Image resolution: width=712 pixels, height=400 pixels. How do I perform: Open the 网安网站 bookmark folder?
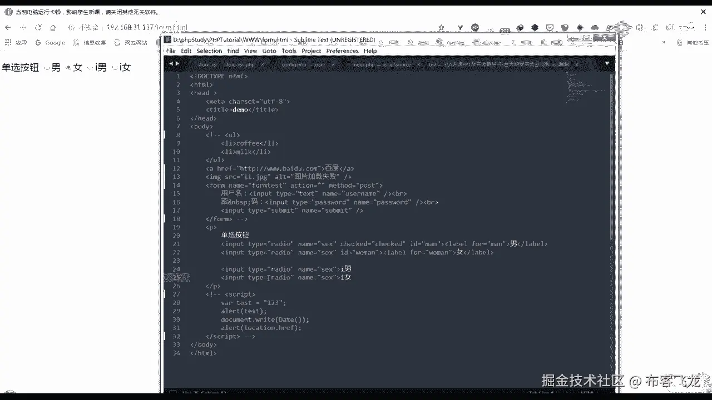[131, 43]
